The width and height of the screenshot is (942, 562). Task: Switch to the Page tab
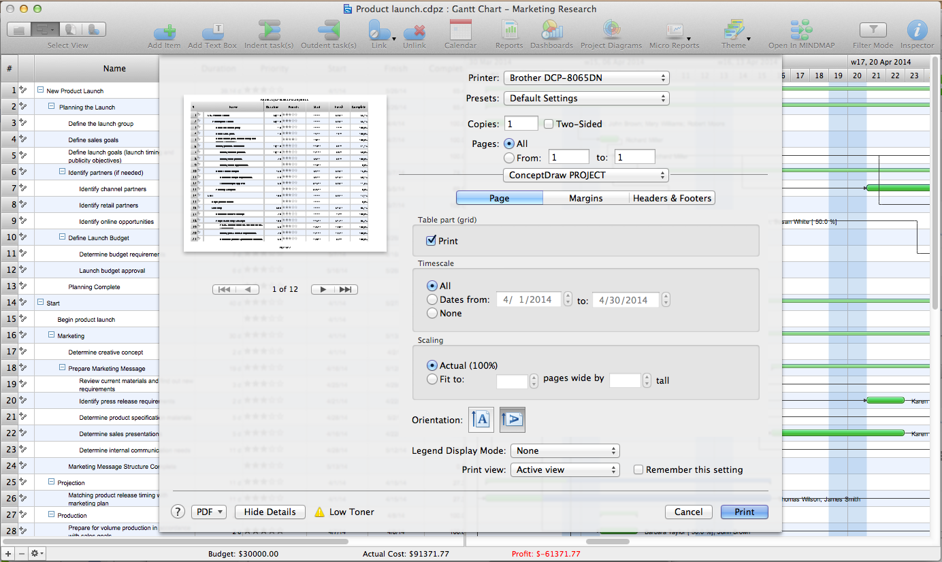pos(500,198)
